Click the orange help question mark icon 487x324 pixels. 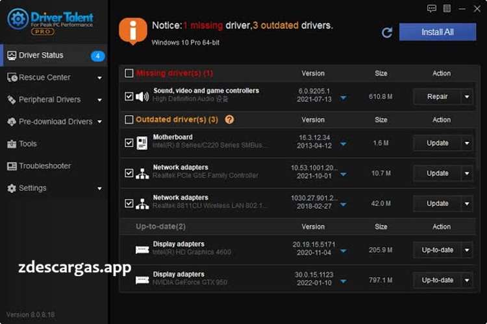coord(229,119)
